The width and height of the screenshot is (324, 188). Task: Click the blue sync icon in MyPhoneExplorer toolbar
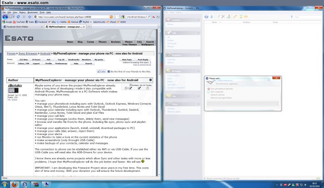click(x=206, y=17)
